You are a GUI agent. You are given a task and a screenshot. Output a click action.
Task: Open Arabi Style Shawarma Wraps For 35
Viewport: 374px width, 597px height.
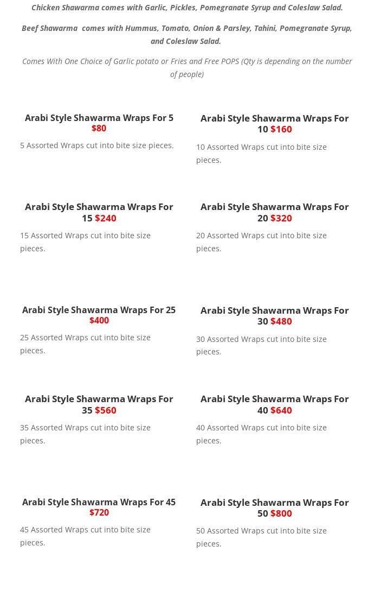point(99,399)
